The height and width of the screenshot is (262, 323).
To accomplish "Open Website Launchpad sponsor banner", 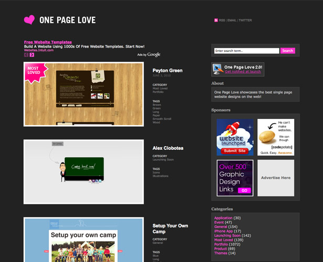I will point(235,137).
